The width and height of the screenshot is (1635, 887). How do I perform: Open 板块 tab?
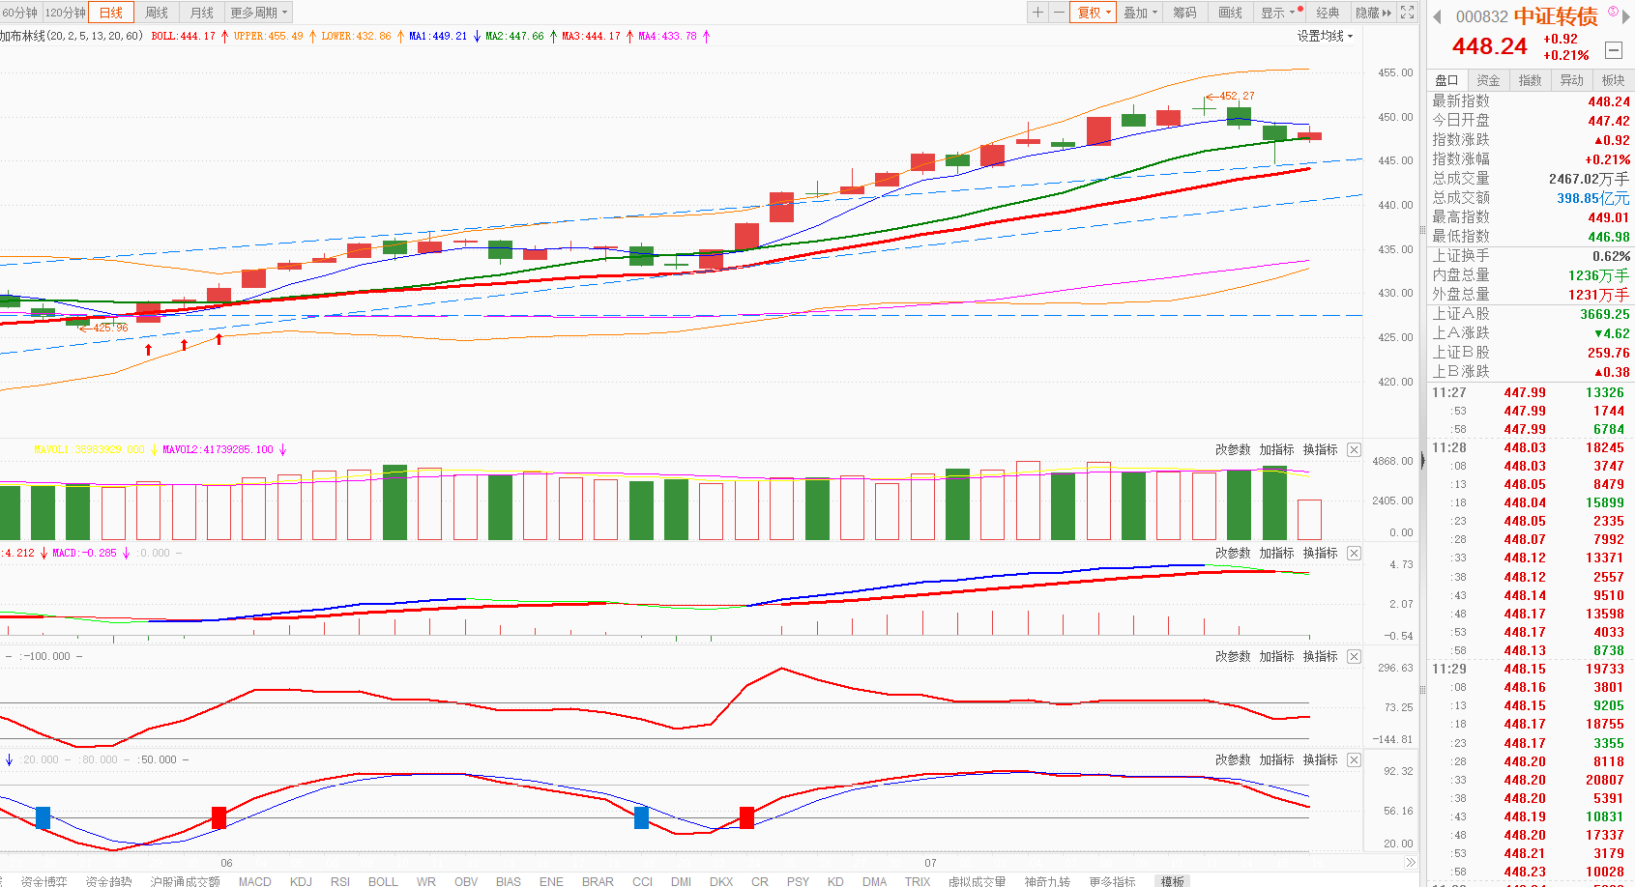1613,80
